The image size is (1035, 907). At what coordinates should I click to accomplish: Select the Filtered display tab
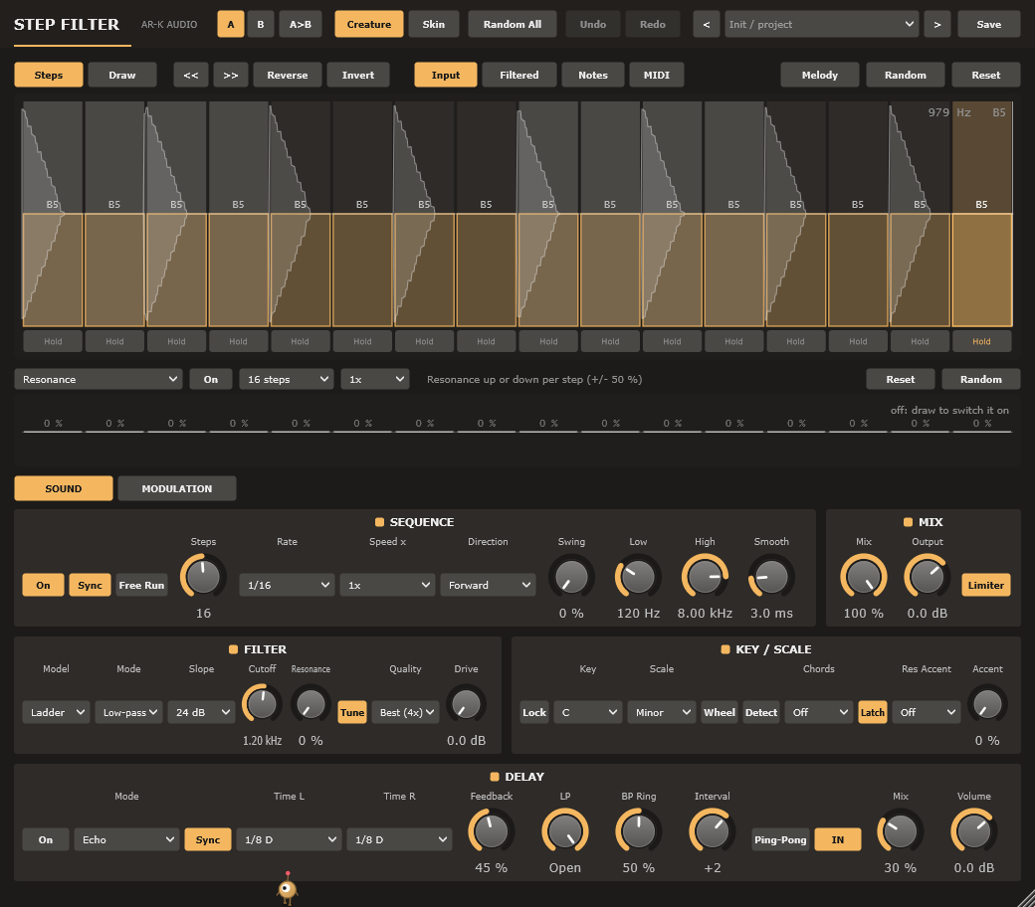tap(519, 76)
